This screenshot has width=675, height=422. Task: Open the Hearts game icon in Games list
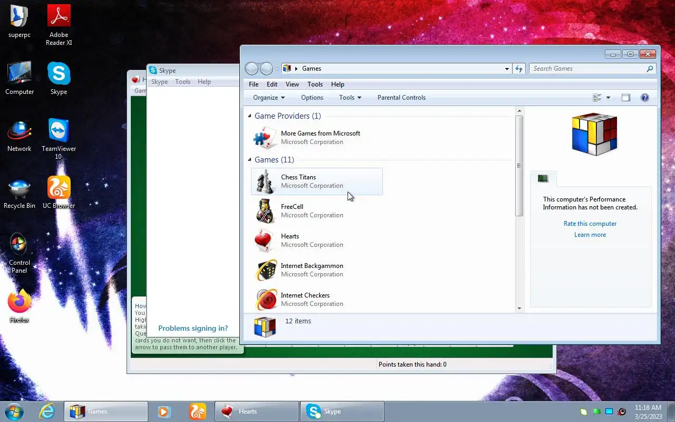(265, 241)
